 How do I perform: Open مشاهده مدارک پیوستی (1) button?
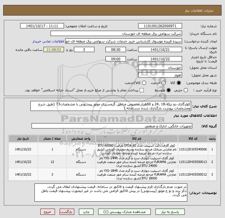tap(124, 212)
